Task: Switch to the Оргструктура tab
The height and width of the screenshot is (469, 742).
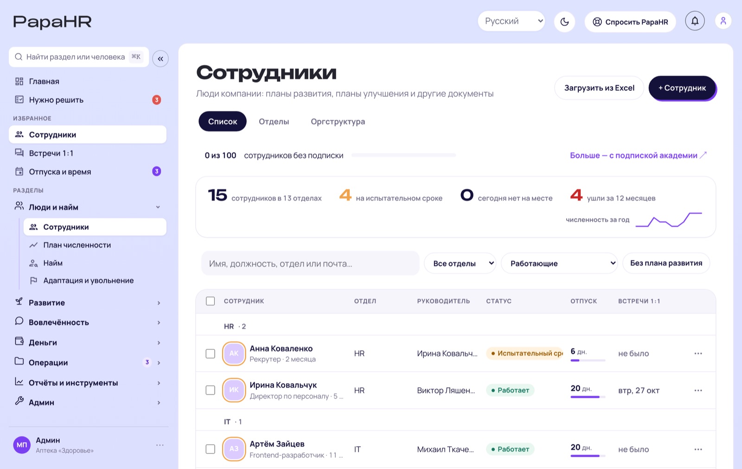Action: [338, 121]
